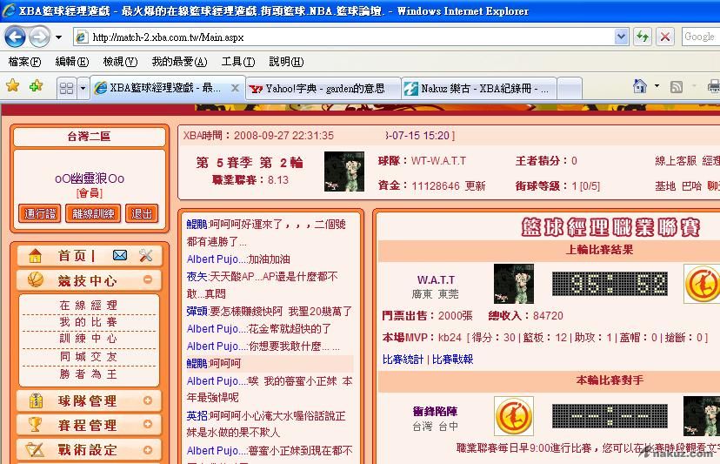The height and width of the screenshot is (464, 720).
Task: Click the browser Refresh icon
Action: (643, 37)
